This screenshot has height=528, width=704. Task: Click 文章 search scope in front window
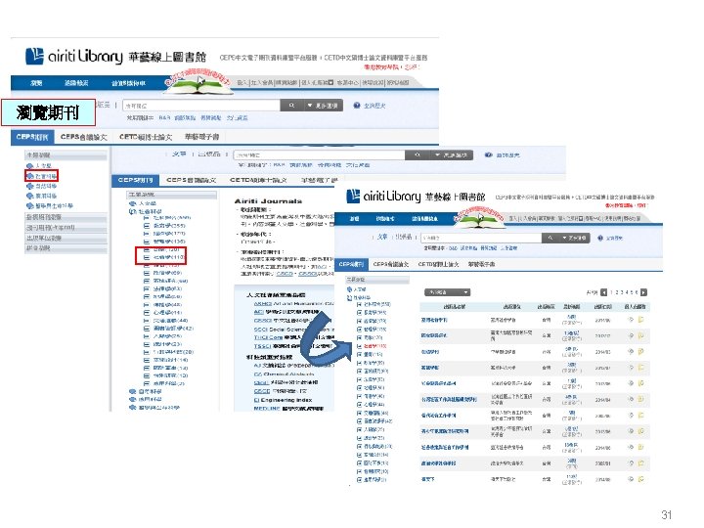[382, 237]
